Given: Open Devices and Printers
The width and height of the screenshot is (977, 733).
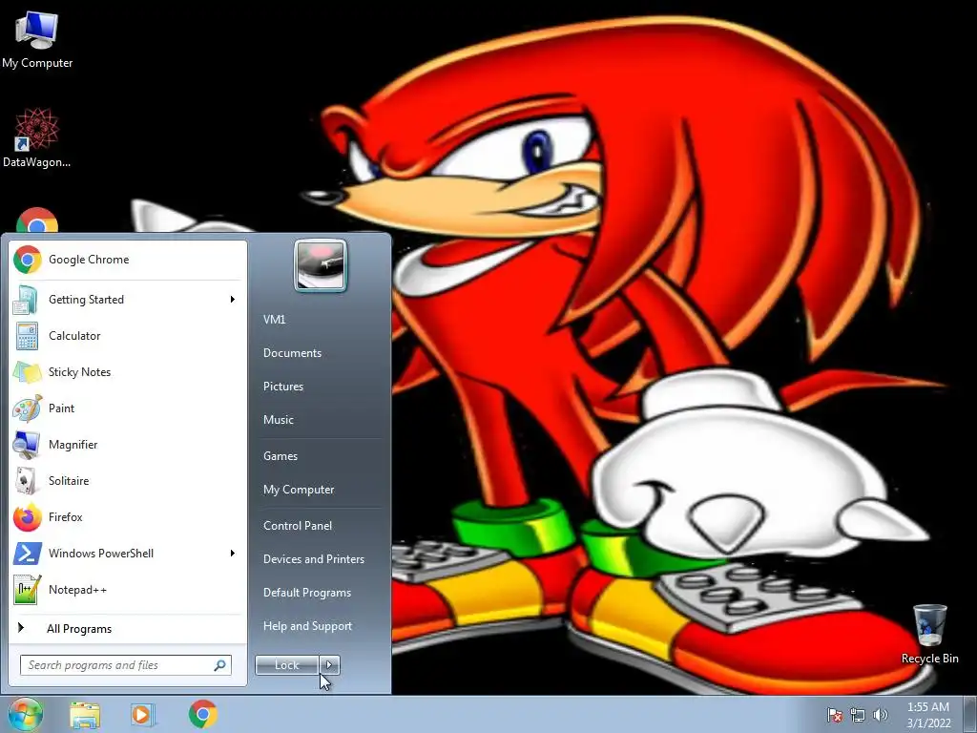Looking at the screenshot, I should [x=314, y=559].
